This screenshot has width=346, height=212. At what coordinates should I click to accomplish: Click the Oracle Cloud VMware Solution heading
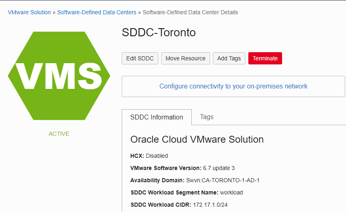tap(197, 139)
